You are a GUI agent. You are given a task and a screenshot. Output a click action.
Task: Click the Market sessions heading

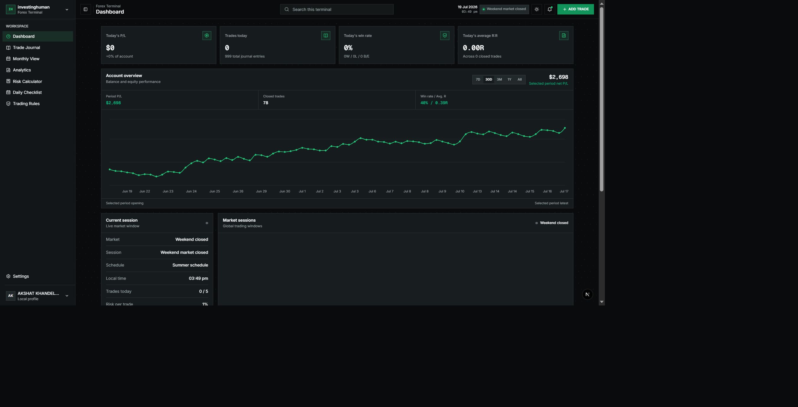(x=239, y=220)
